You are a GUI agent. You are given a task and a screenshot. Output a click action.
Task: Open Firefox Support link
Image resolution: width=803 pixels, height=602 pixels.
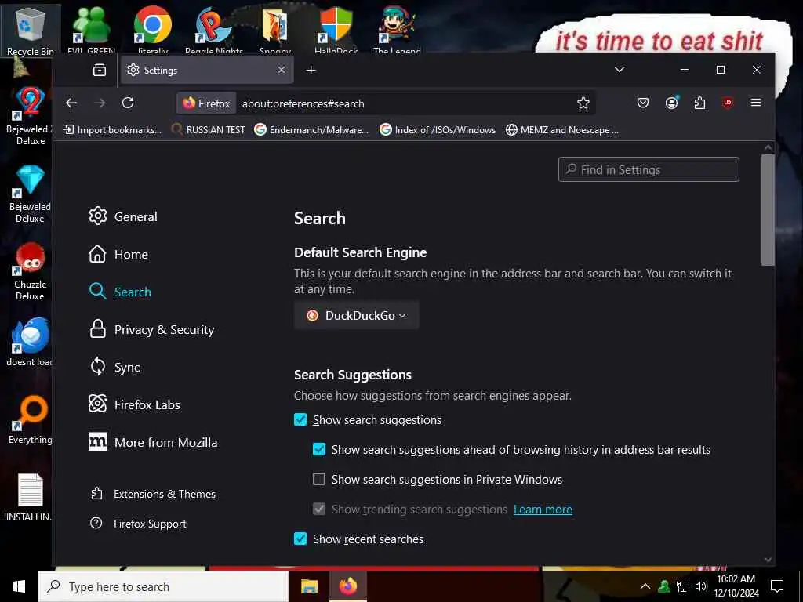coord(138,523)
